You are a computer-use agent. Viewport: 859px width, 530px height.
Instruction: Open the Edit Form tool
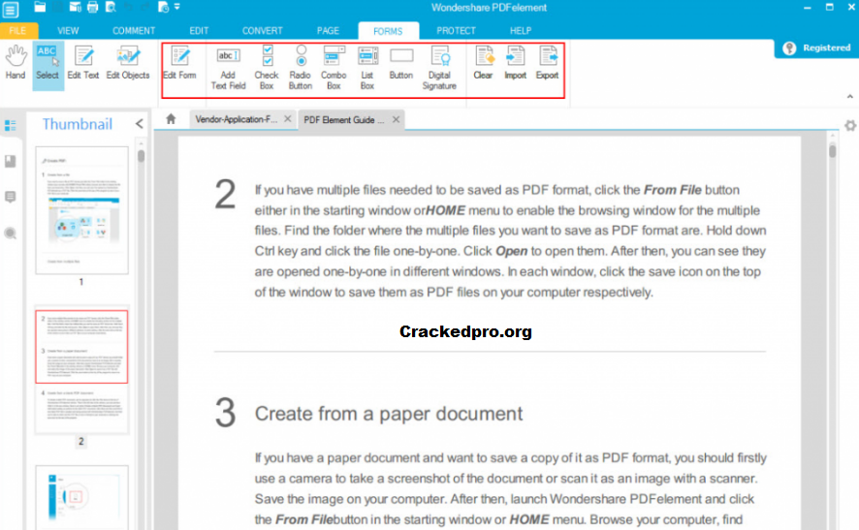179,63
